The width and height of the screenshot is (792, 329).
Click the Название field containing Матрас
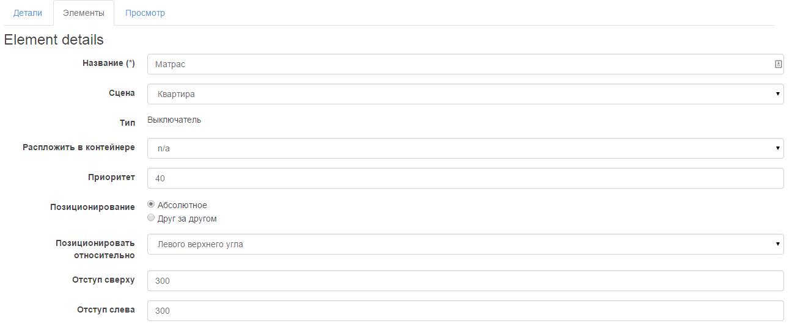[458, 64]
